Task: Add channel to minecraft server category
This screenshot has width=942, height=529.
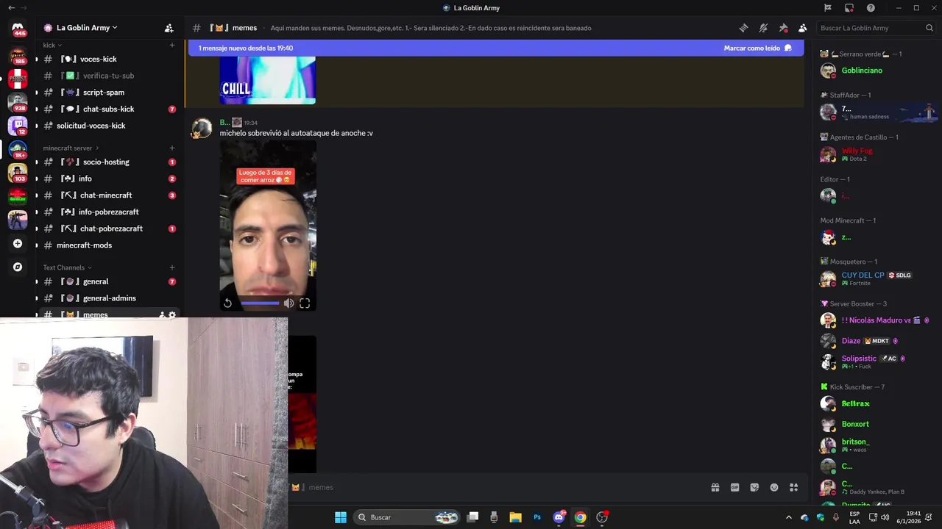Action: point(172,148)
